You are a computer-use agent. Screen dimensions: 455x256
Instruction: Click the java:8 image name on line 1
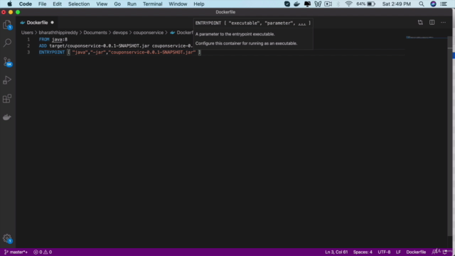click(60, 40)
